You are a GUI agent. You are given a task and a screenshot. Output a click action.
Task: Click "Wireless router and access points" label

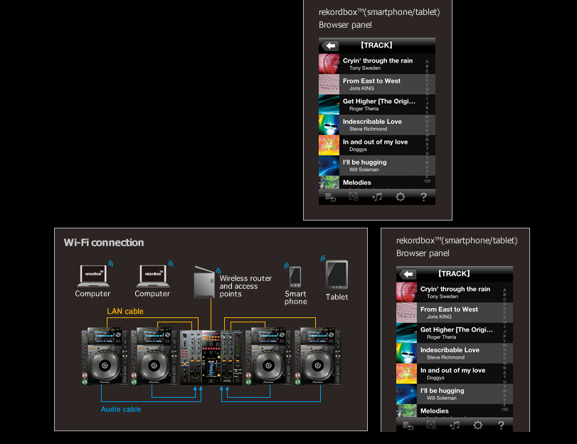tap(245, 286)
